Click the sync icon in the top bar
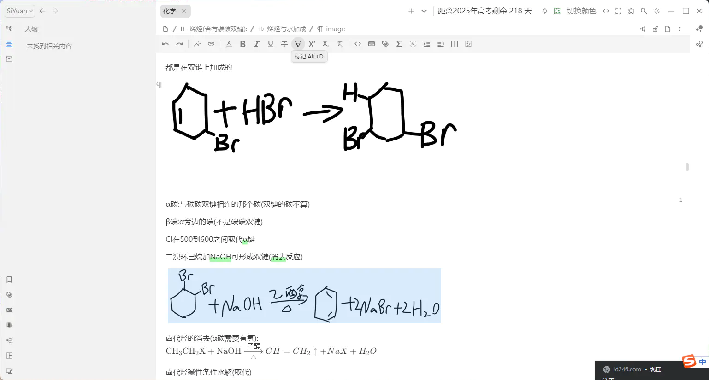 (545, 11)
